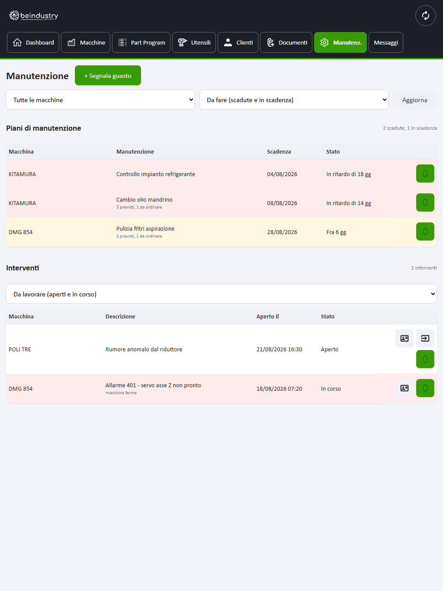Go to the Macchine tab
This screenshot has height=591, width=443.
click(86, 42)
